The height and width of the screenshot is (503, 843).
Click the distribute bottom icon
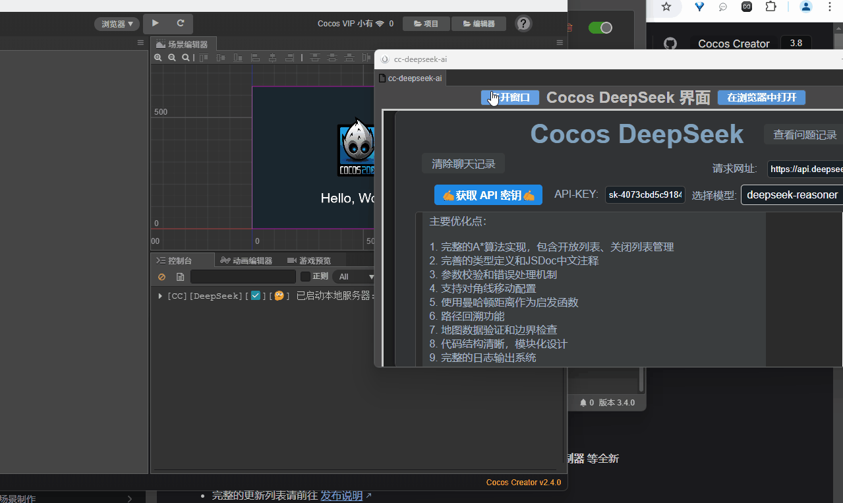tap(349, 58)
